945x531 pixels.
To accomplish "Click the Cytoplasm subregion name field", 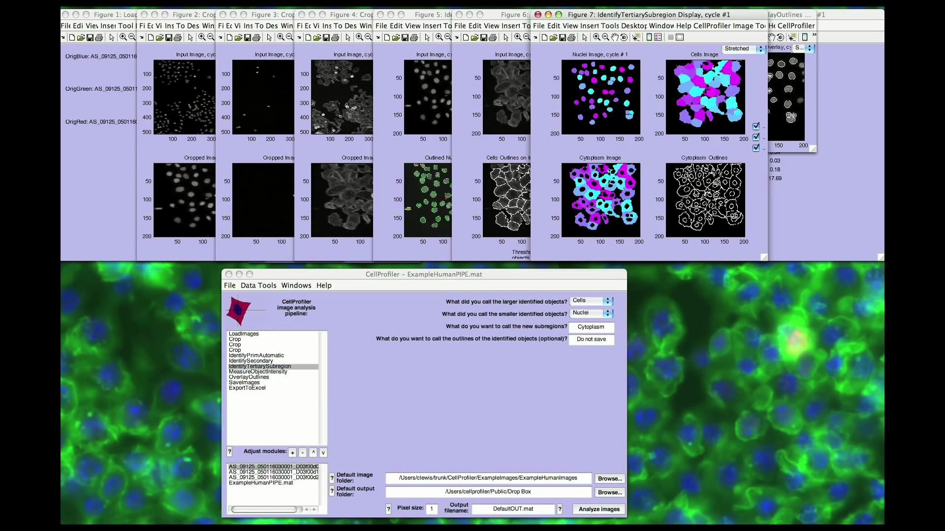I will tap(591, 327).
